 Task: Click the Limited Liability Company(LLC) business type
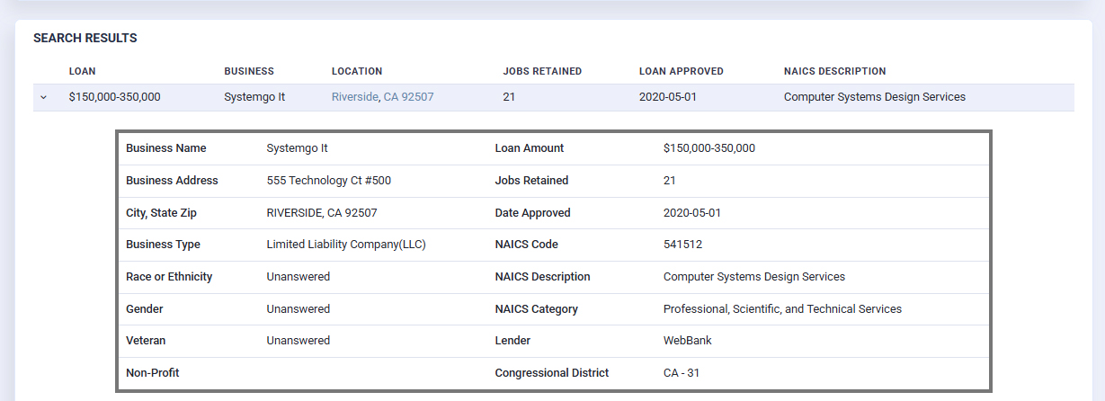(345, 245)
